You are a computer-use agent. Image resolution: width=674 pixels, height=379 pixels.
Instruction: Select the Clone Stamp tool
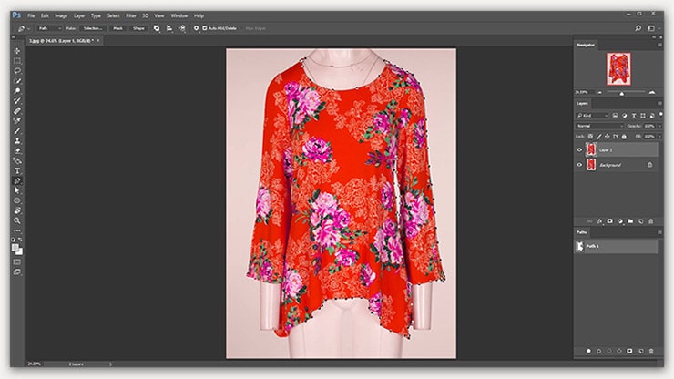[x=17, y=140]
